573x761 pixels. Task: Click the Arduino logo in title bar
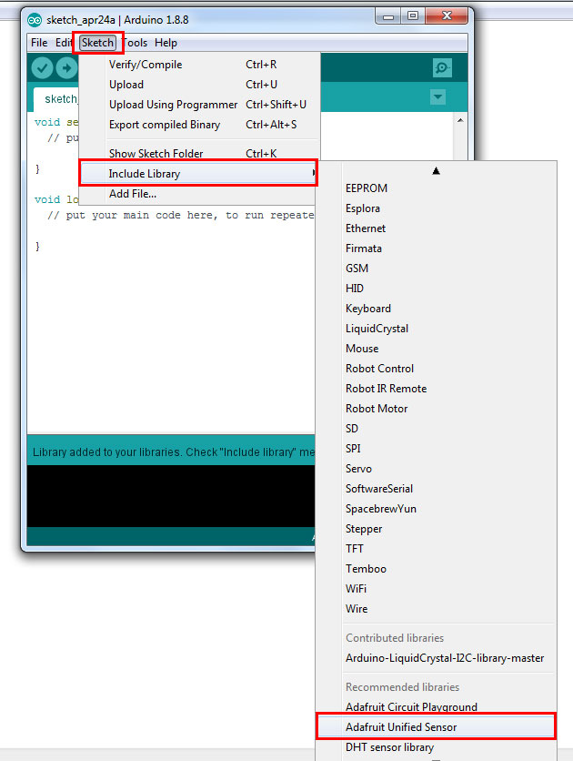click(x=35, y=20)
